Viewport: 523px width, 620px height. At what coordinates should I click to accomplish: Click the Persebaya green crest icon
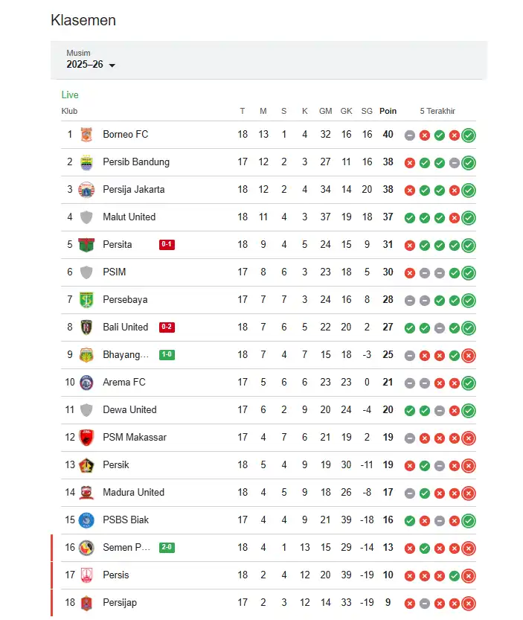point(86,299)
